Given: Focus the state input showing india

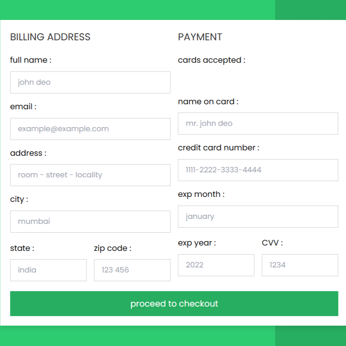Looking at the screenshot, I should [48, 270].
